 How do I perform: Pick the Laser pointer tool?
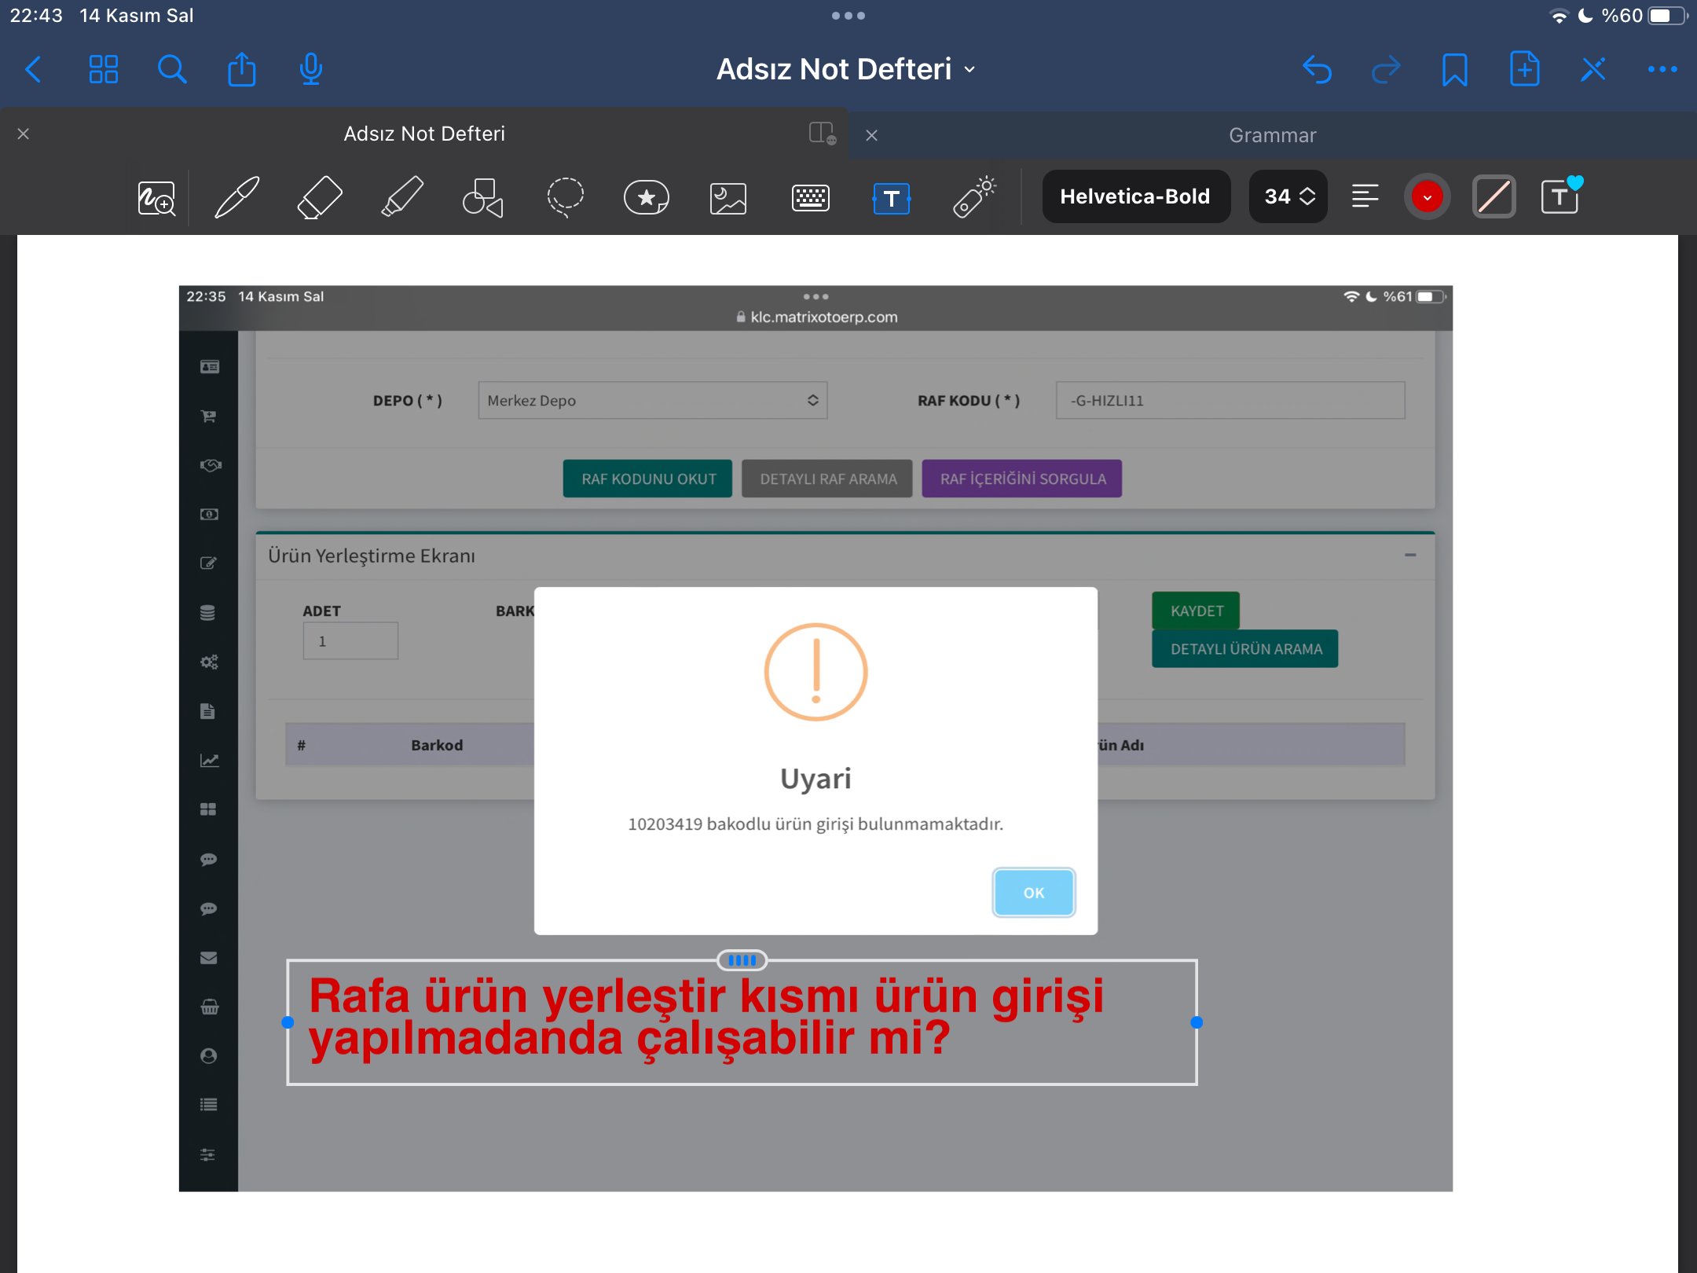(974, 196)
